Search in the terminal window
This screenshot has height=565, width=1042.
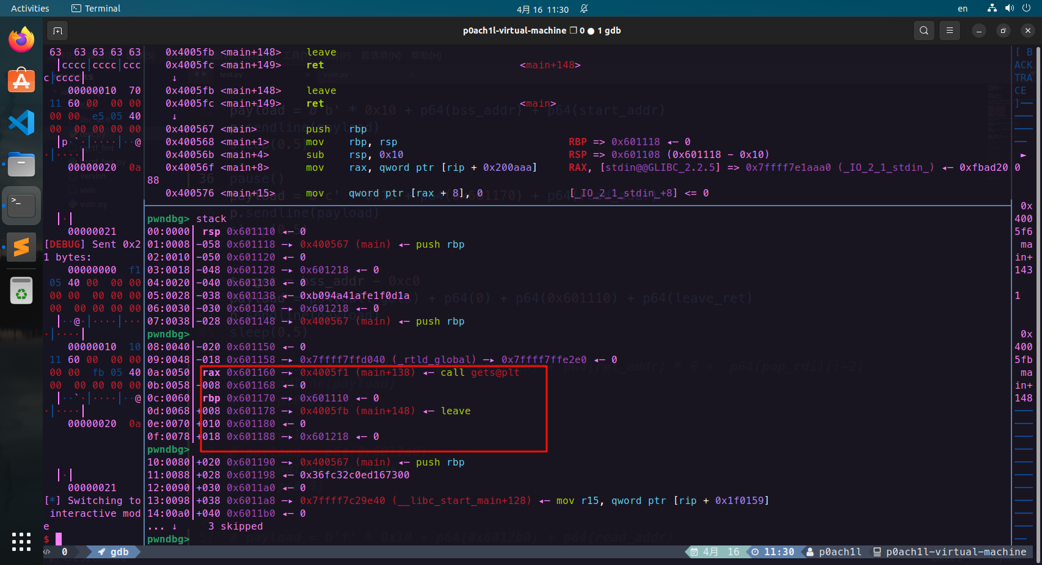(x=924, y=31)
